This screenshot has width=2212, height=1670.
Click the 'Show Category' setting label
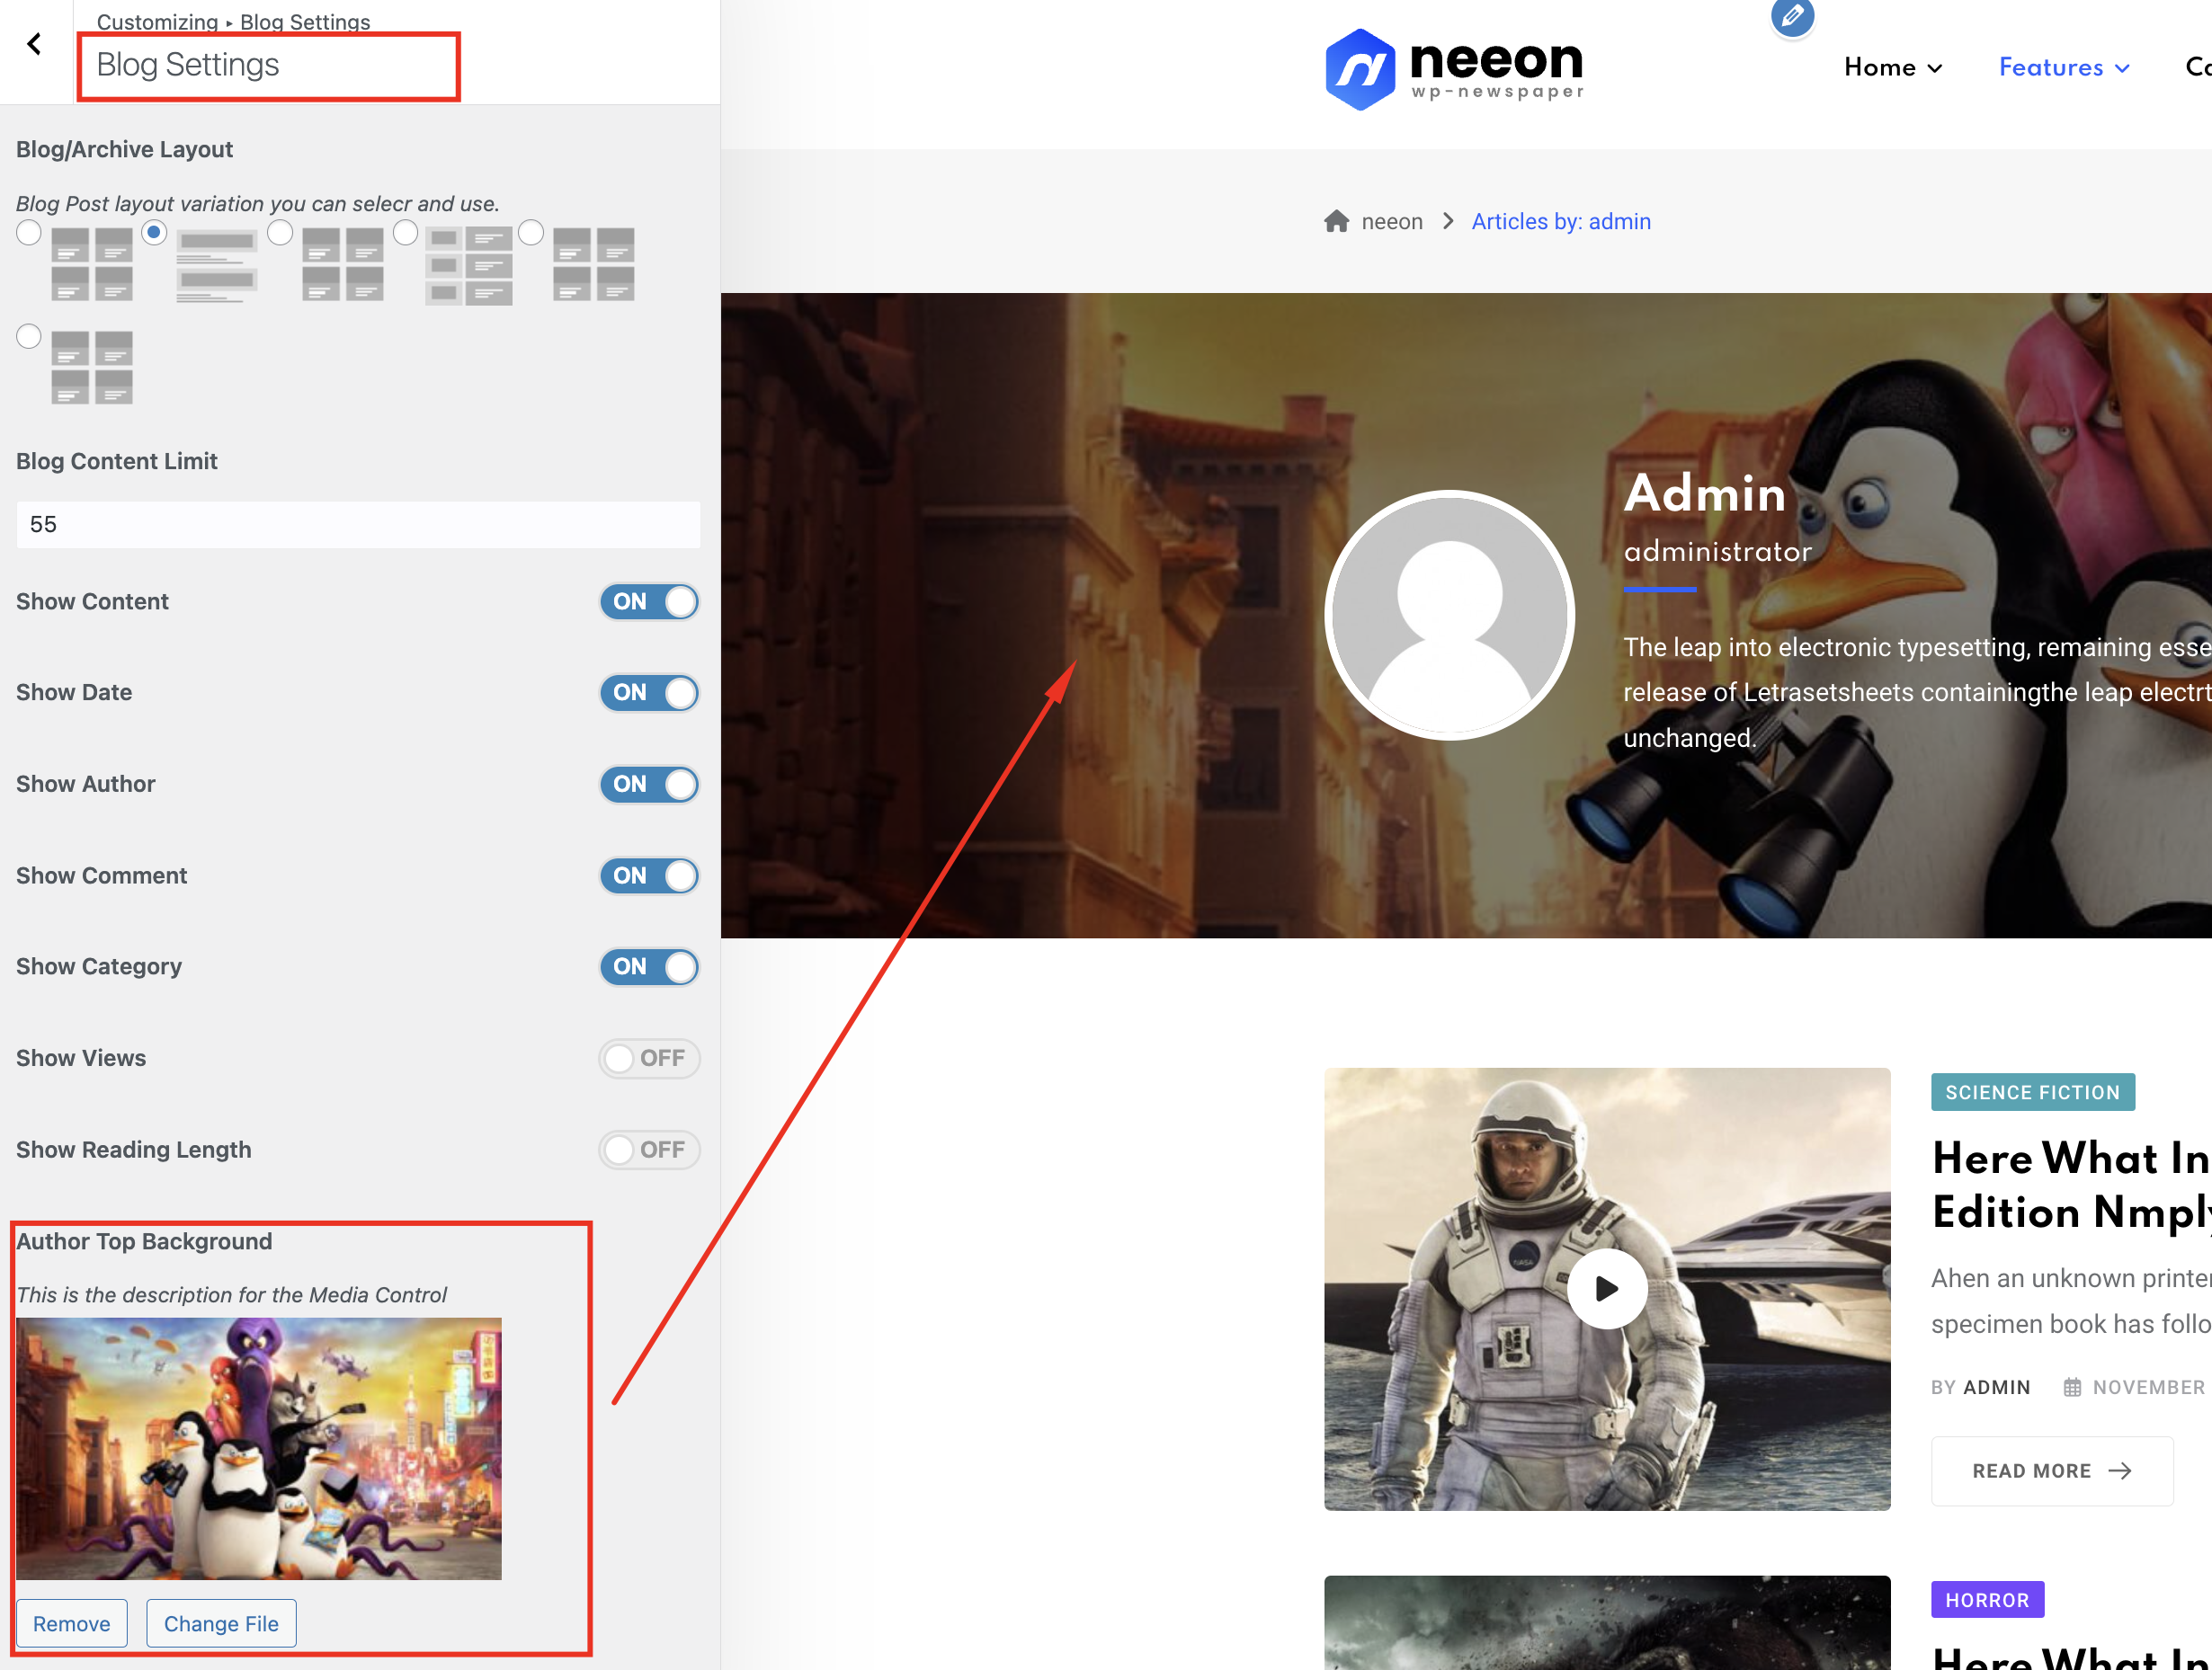(99, 966)
